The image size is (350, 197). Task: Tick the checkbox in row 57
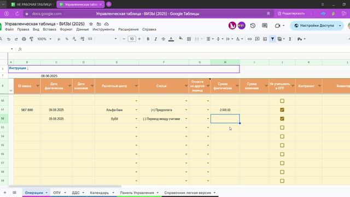pos(282,163)
